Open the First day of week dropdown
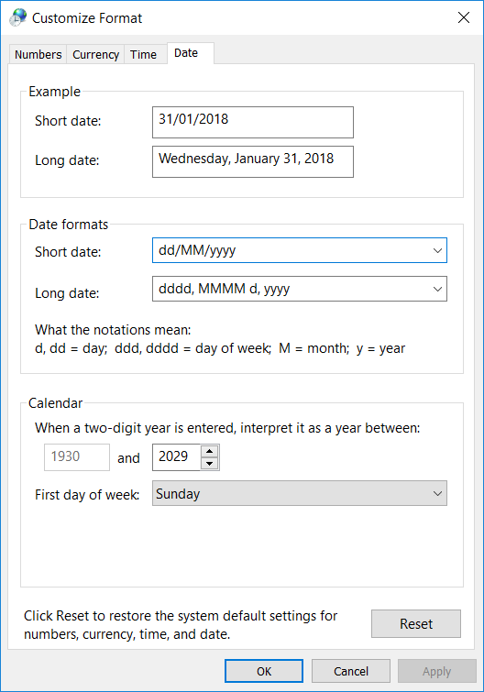 [300, 493]
